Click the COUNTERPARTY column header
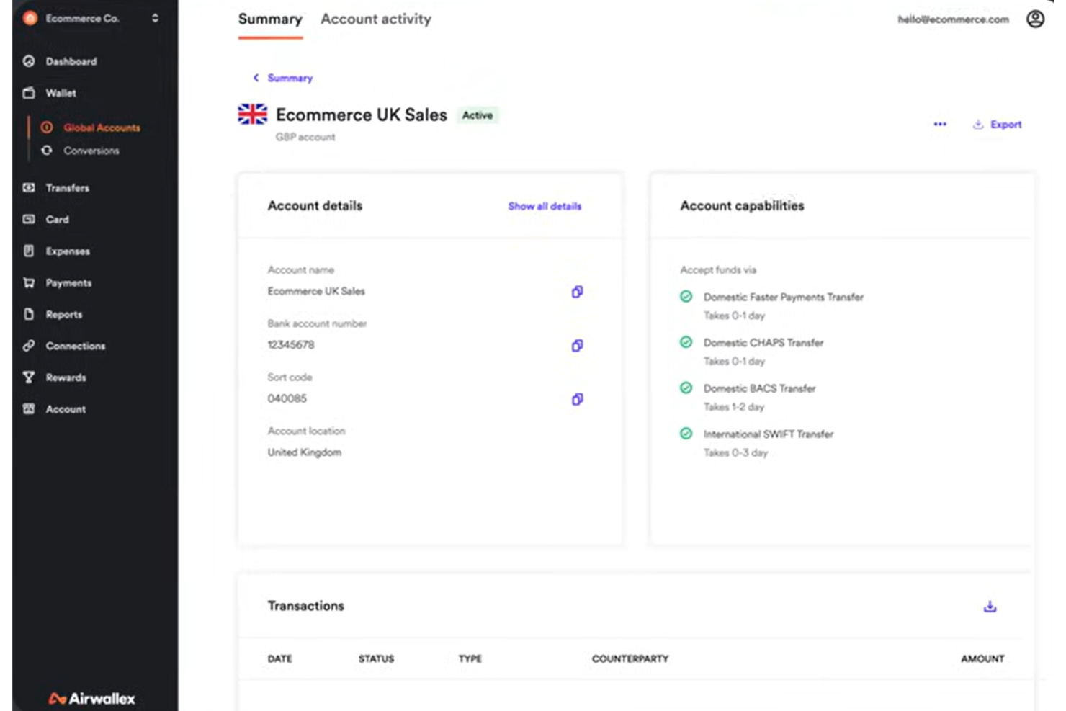Viewport: 1066px width, 711px height. [x=630, y=658]
